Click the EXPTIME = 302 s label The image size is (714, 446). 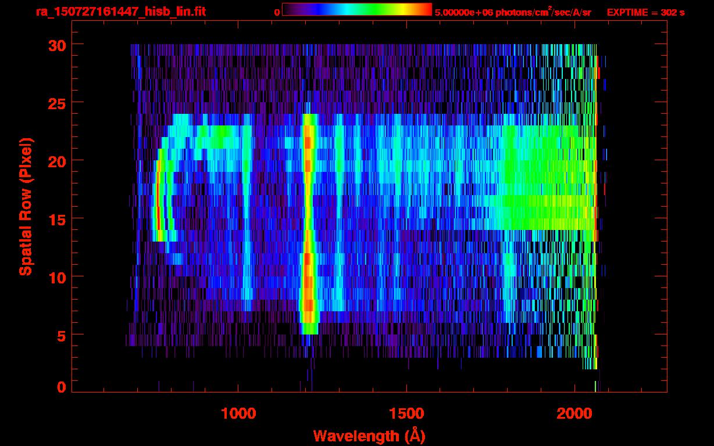645,12
